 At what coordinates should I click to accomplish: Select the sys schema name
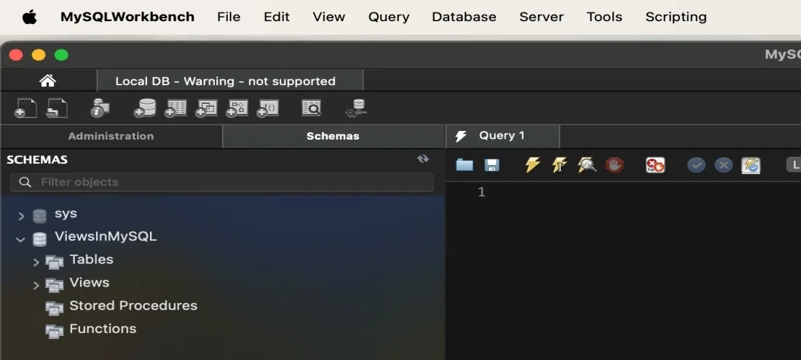pos(66,213)
